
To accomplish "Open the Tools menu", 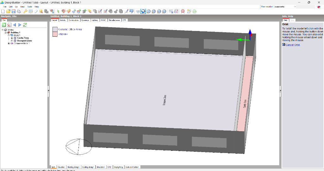I will tap(30, 7).
